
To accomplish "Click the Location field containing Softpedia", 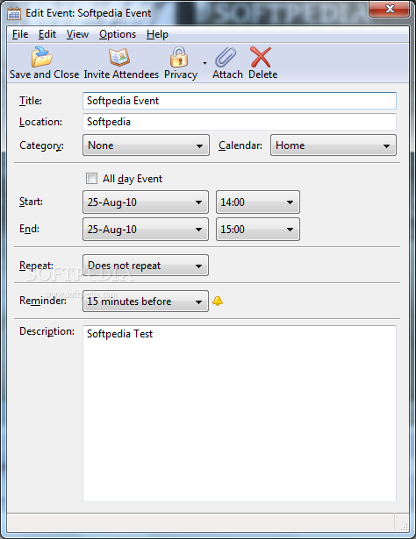I will (x=240, y=122).
